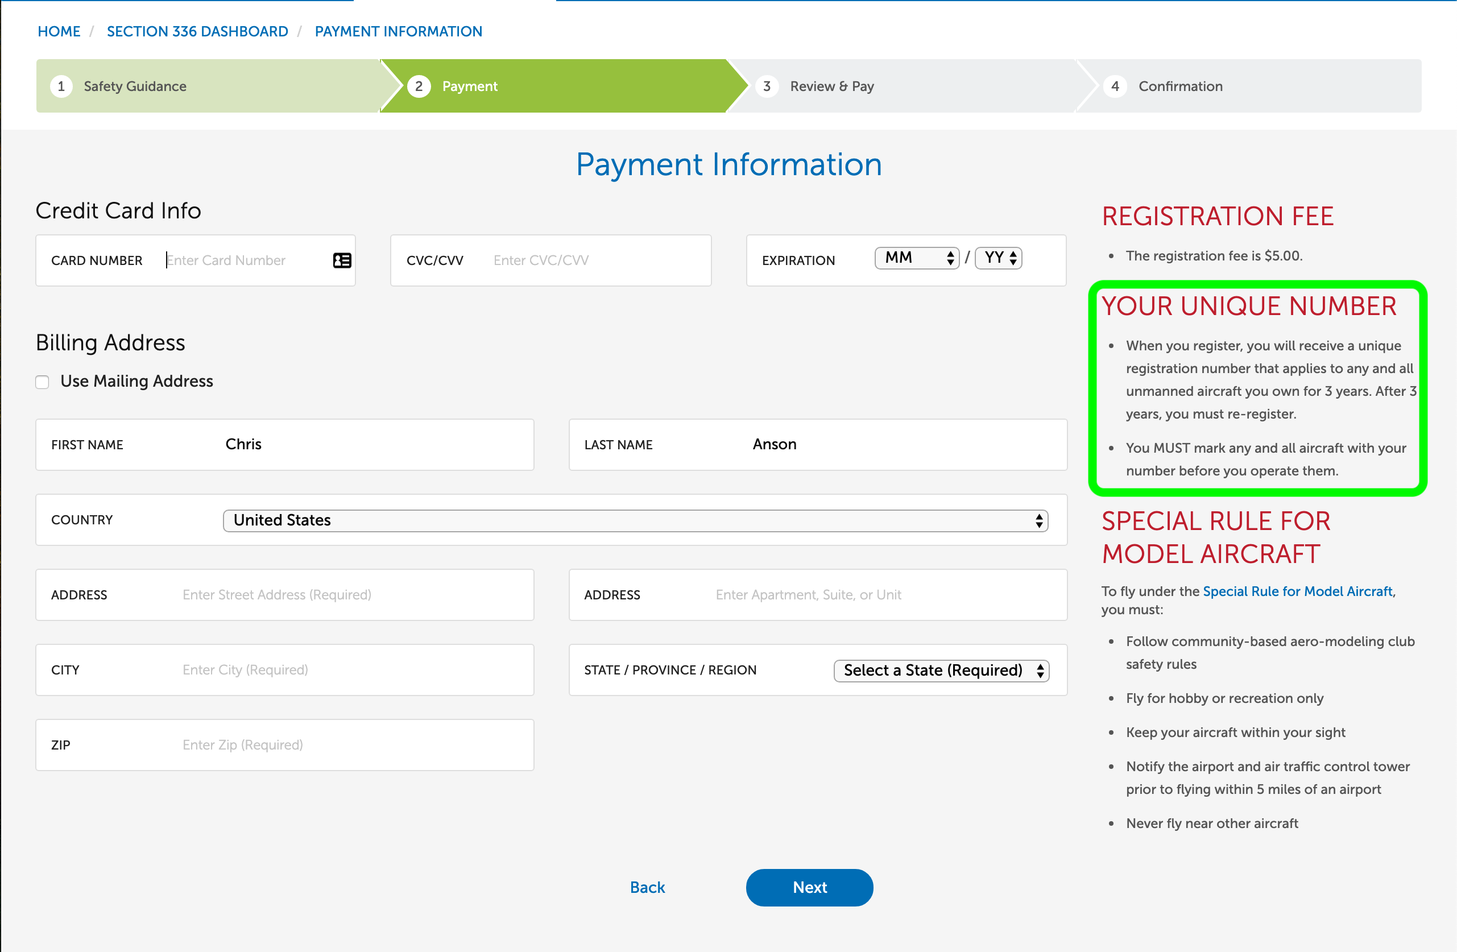Click the card autofill icon in Card Number field
1457x952 pixels.
click(x=342, y=260)
